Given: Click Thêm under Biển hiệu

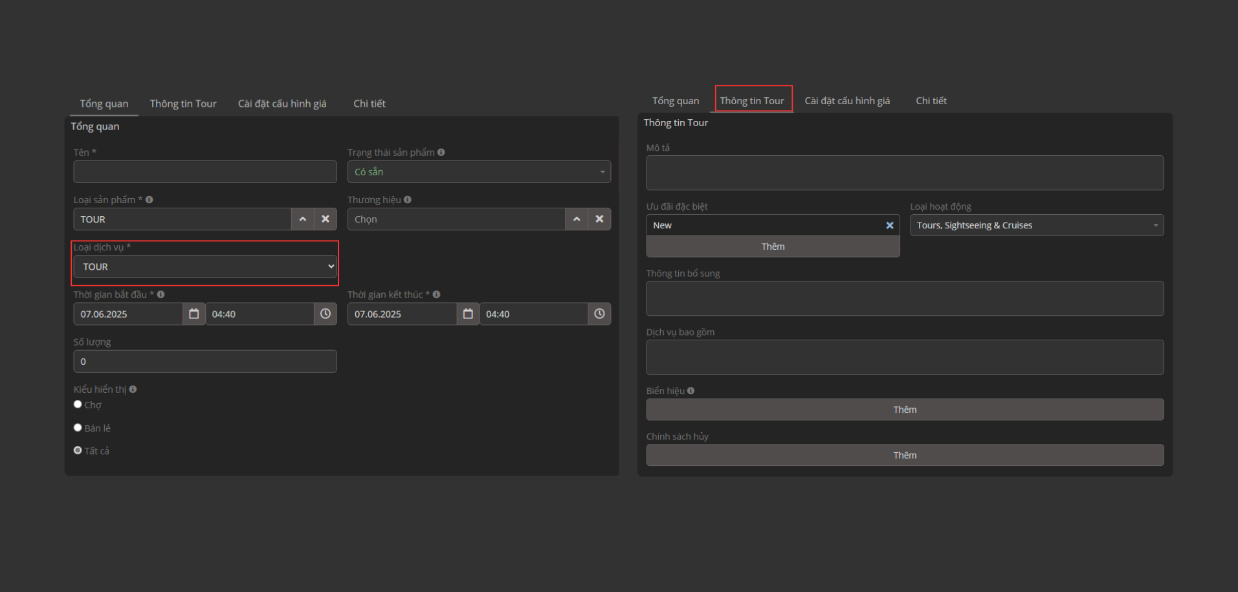Looking at the screenshot, I should point(904,410).
